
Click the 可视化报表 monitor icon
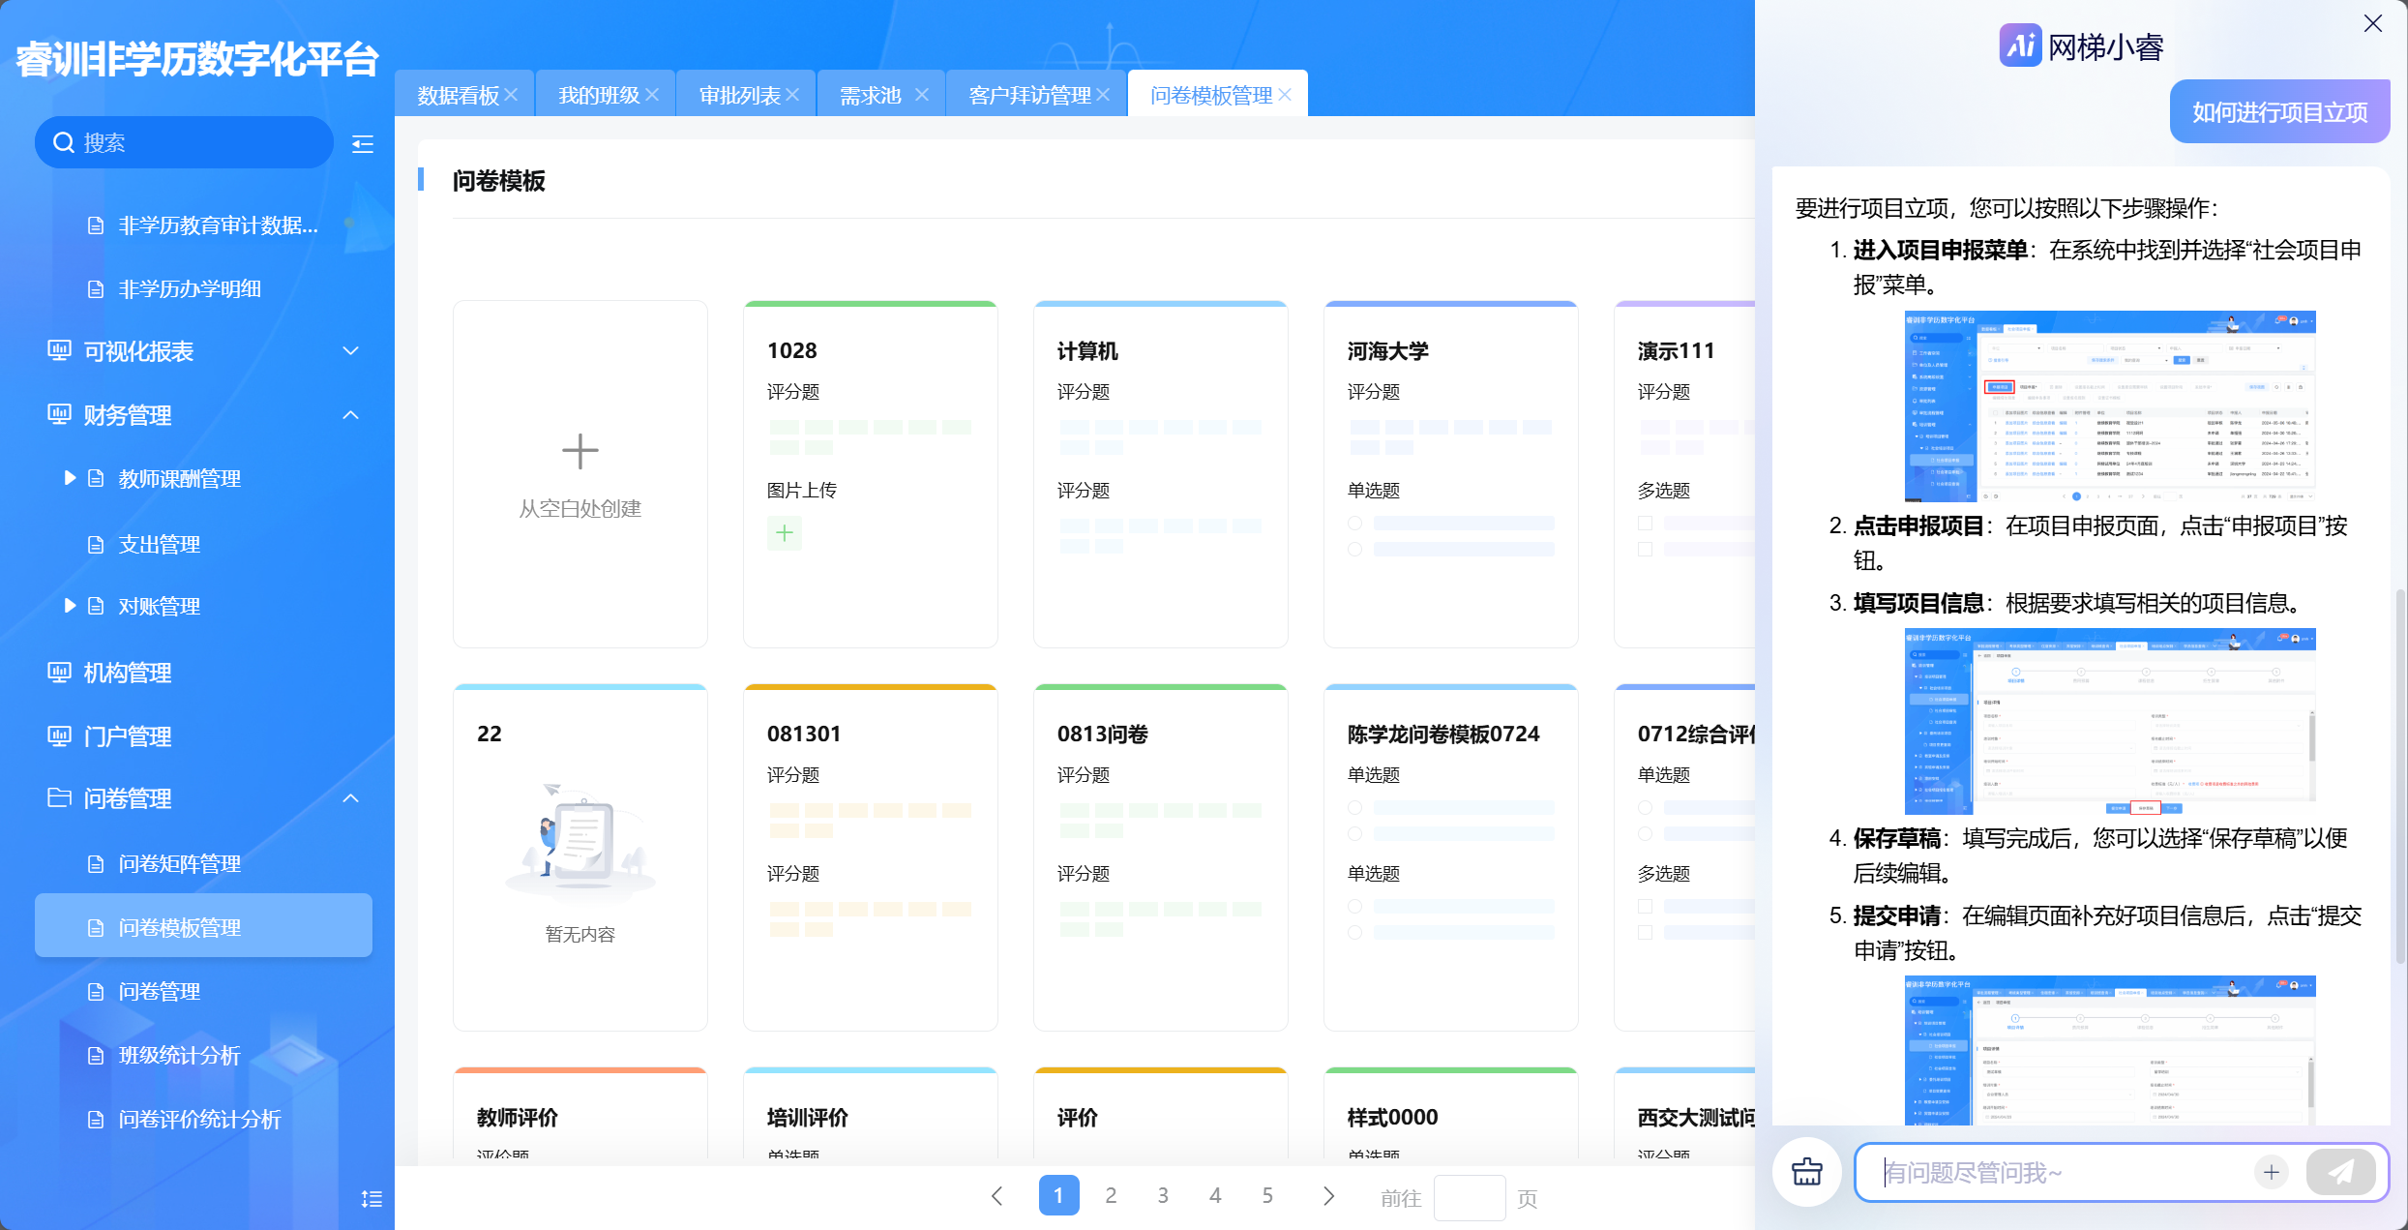click(59, 350)
